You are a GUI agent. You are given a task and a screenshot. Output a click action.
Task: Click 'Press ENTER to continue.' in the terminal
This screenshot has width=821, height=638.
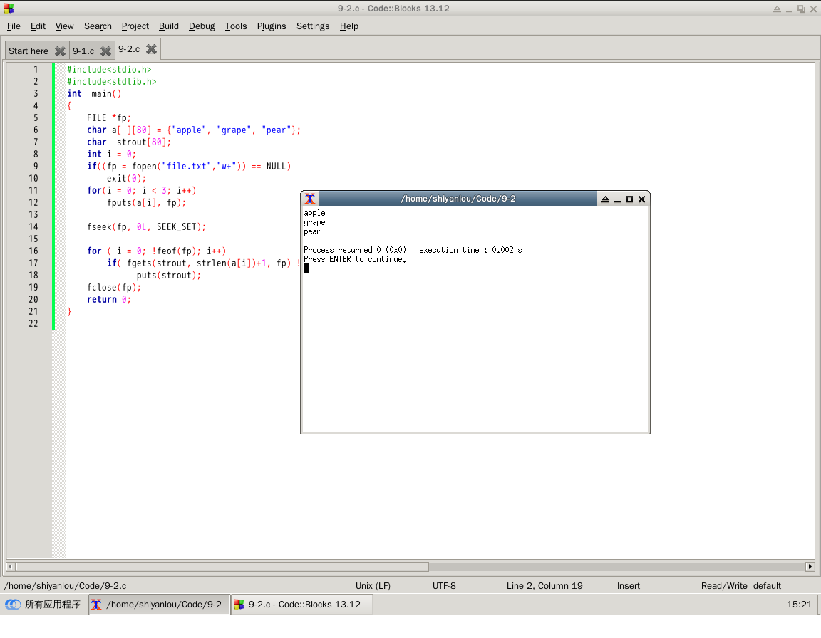pos(355,259)
